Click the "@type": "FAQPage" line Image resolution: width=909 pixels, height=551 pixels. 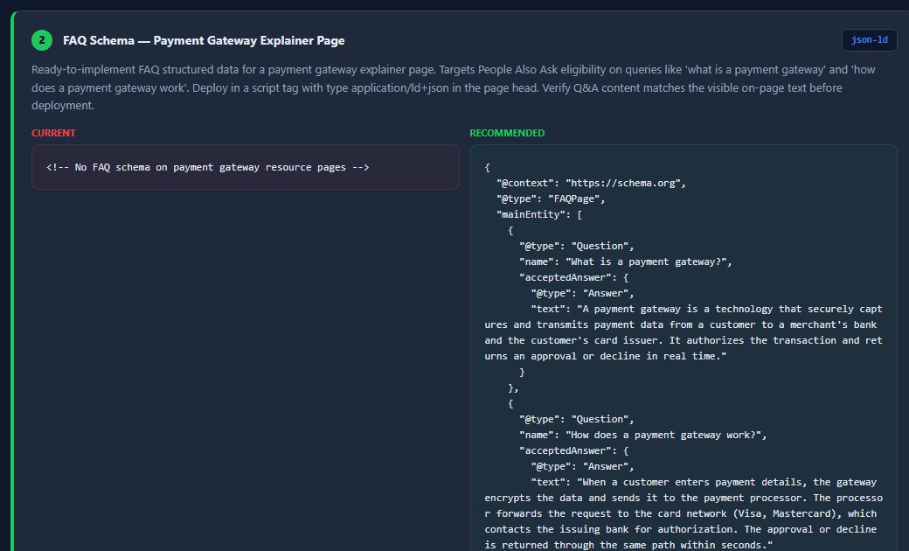point(550,199)
